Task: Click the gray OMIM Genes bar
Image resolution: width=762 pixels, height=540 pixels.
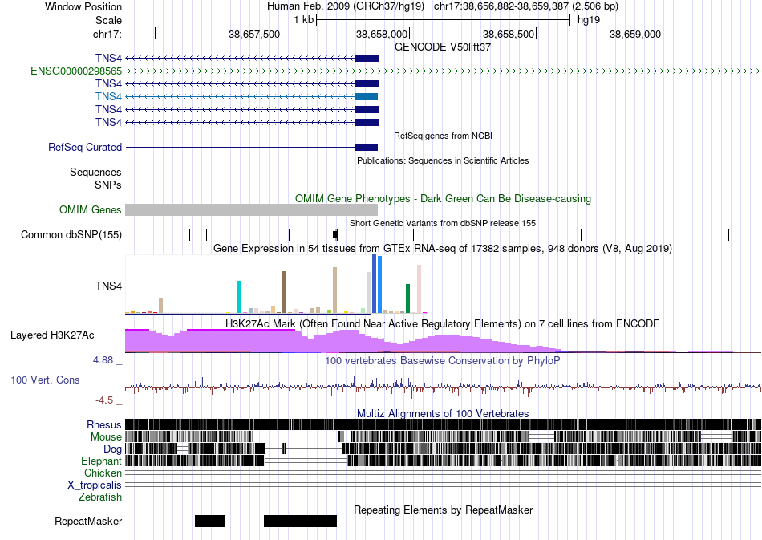Action: (251, 209)
